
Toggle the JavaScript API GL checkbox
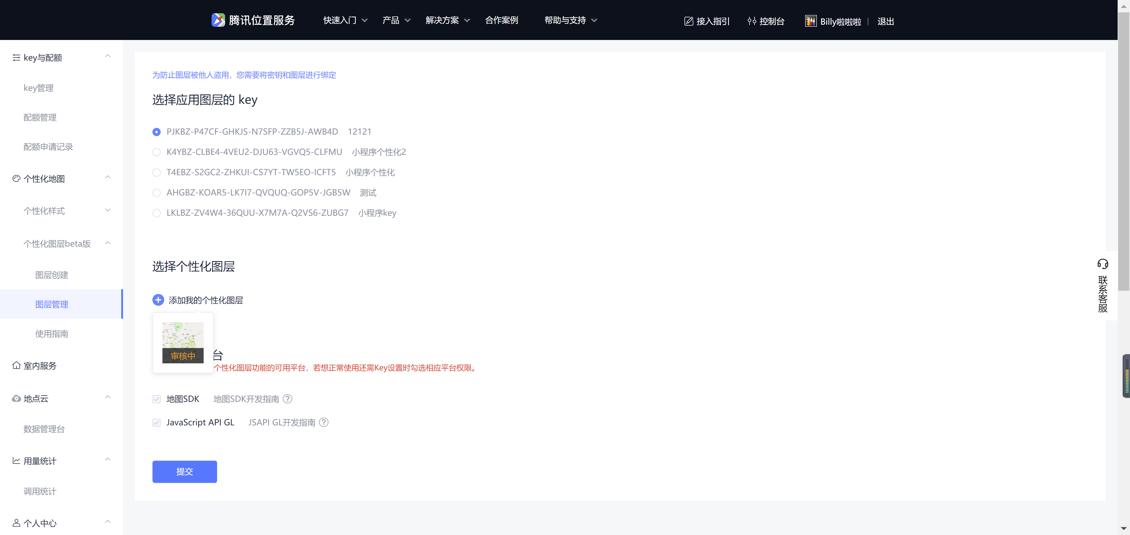pos(157,423)
